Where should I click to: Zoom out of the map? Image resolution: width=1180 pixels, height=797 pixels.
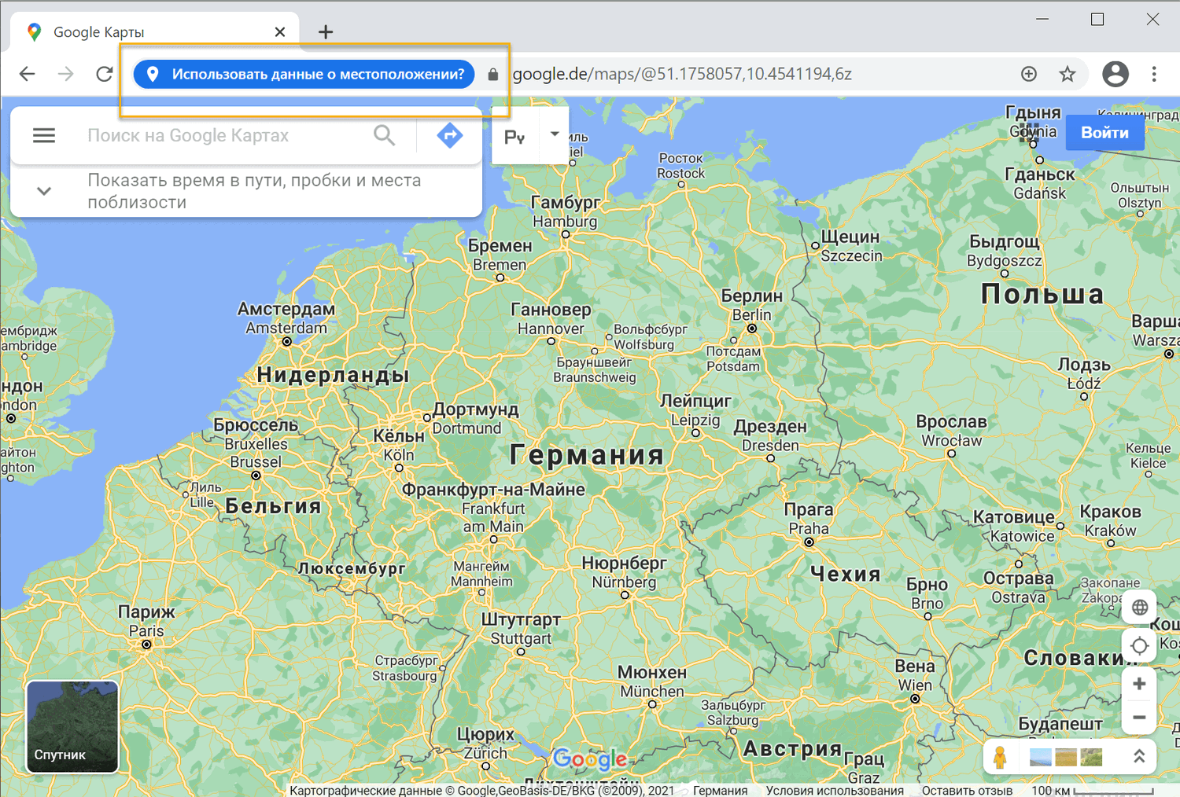pyautogui.click(x=1139, y=718)
